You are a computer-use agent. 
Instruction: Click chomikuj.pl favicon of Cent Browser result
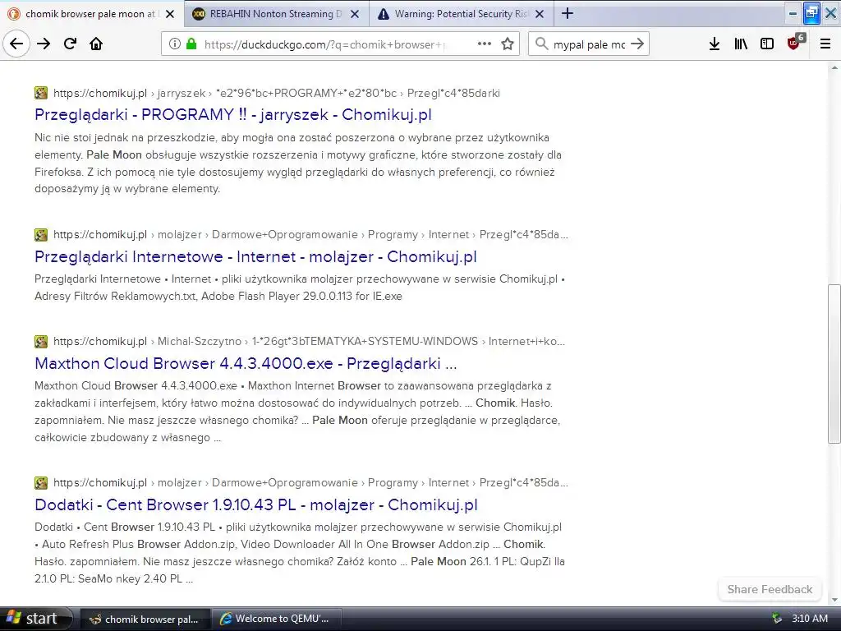41,482
